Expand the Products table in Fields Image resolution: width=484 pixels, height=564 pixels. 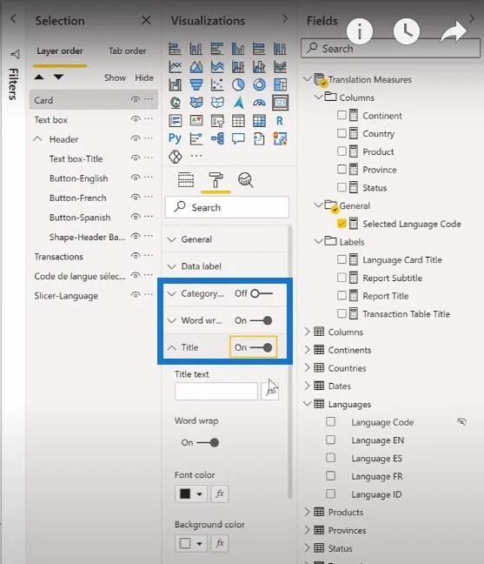[x=308, y=512]
